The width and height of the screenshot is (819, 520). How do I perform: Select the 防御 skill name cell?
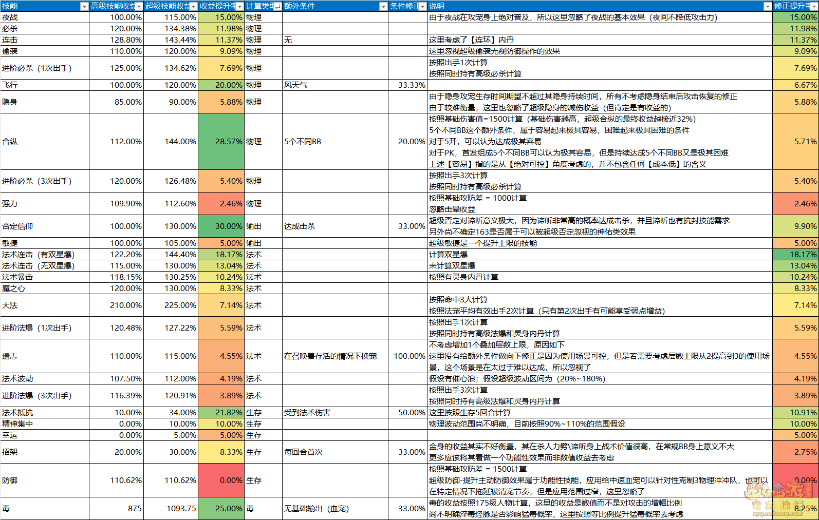coord(45,480)
